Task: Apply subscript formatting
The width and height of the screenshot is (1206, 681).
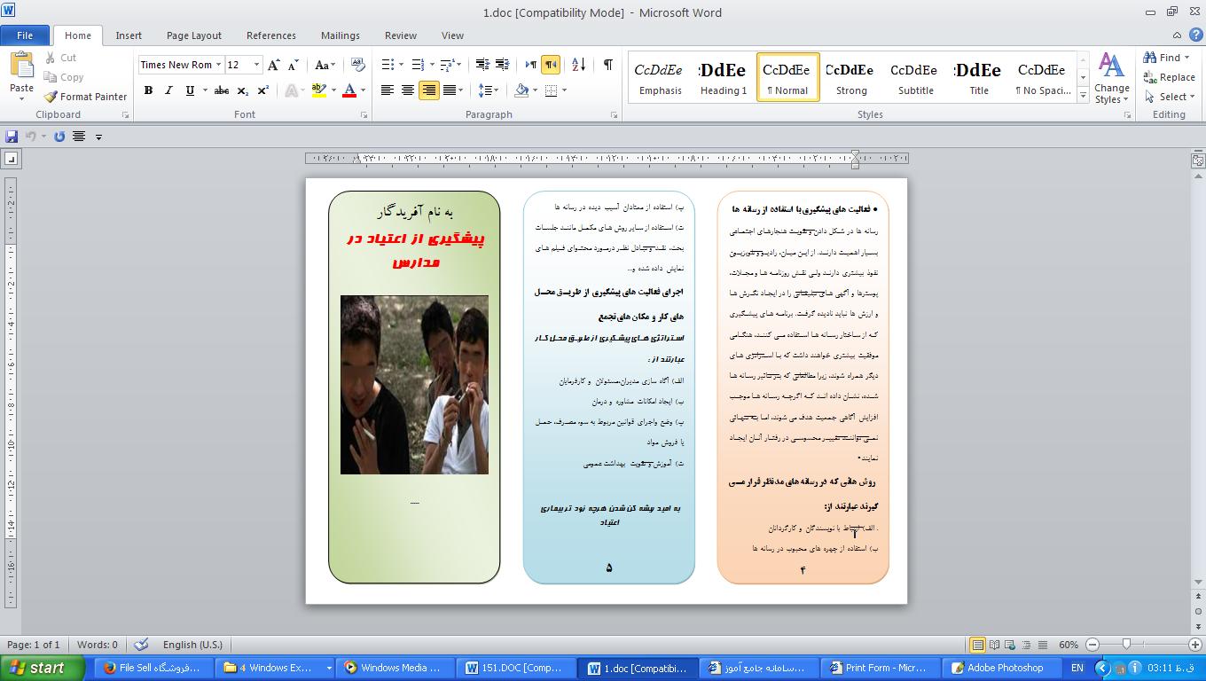Action: click(x=244, y=90)
